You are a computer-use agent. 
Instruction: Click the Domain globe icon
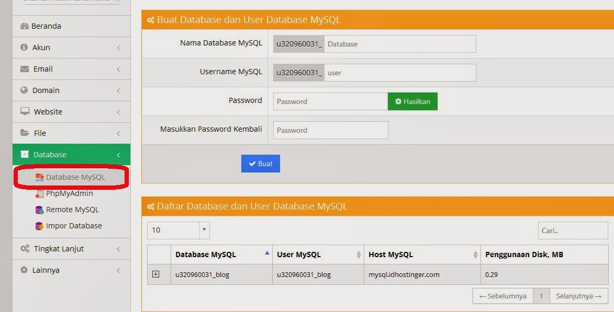point(24,90)
